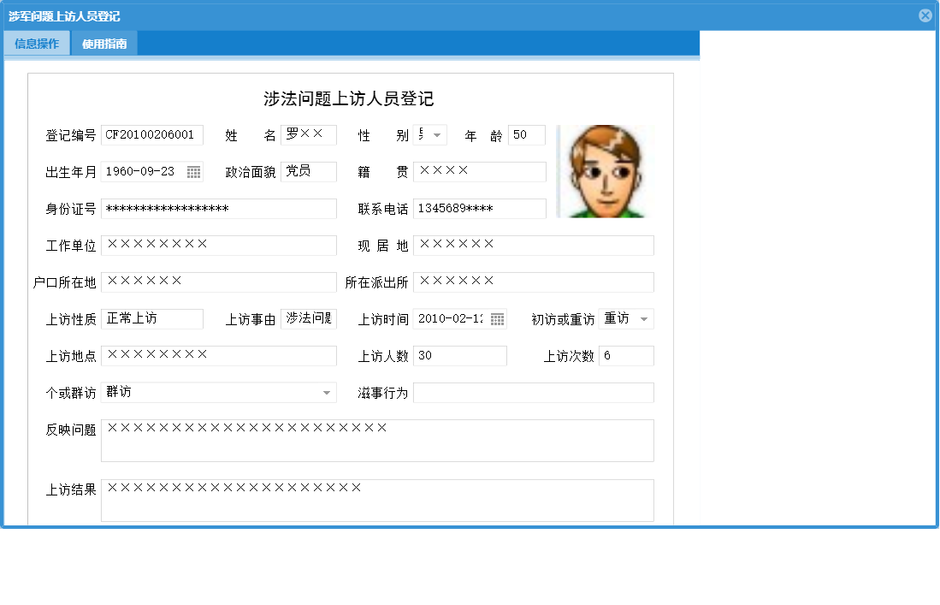Switch to the 使用指南 tab
Screen dimensions: 940x605
click(x=106, y=42)
